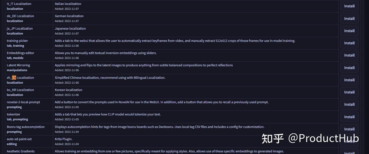The height and width of the screenshot is (154, 369).
Task: Install the ko_KR Localization extension
Action: point(349,92)
